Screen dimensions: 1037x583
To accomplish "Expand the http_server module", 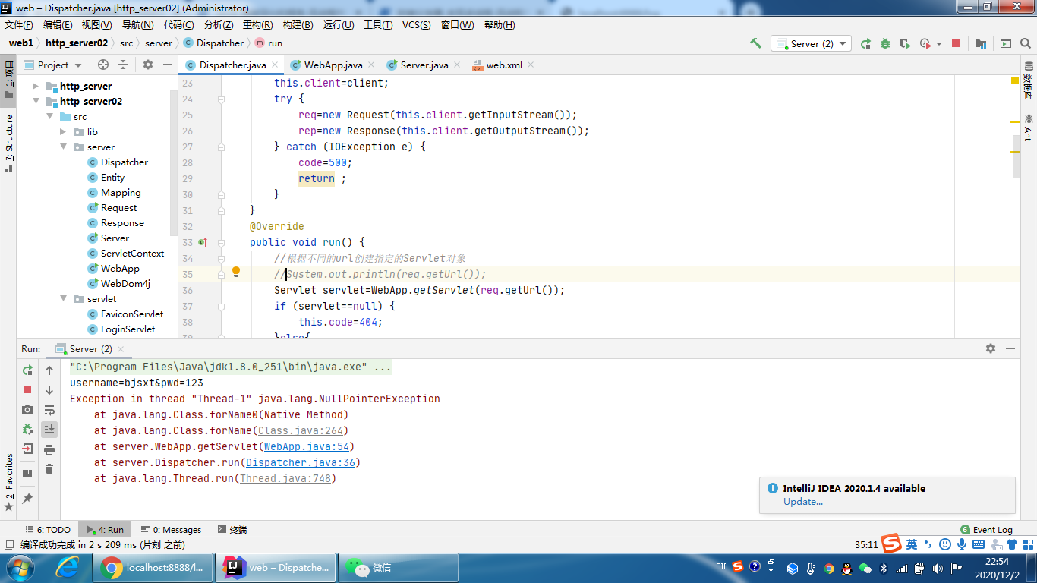I will coord(35,86).
